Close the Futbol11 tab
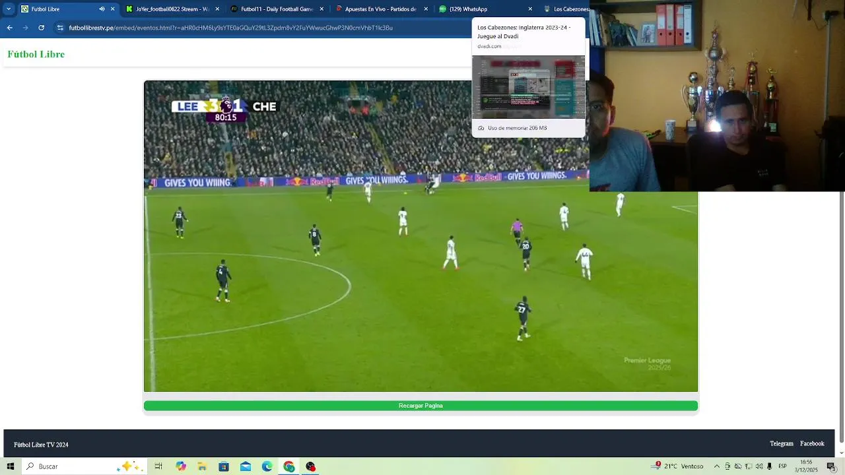845x475 pixels. click(321, 9)
